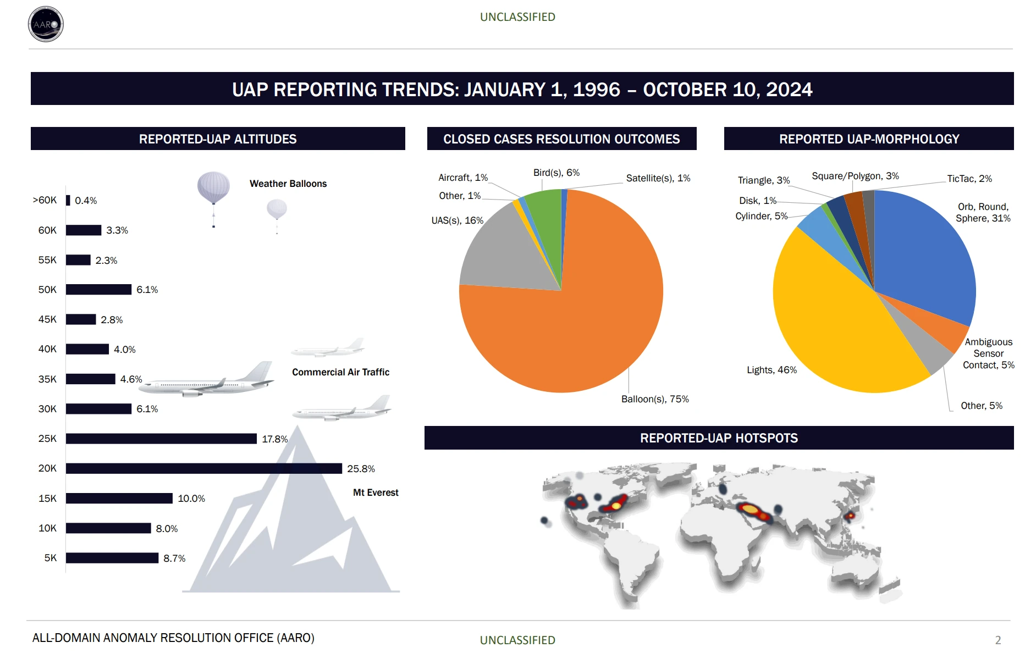
Task: Click the 17.8% value label
Action: [x=274, y=439]
